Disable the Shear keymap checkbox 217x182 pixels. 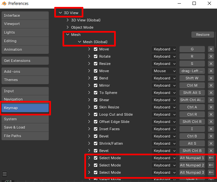pyautogui.click(x=96, y=100)
